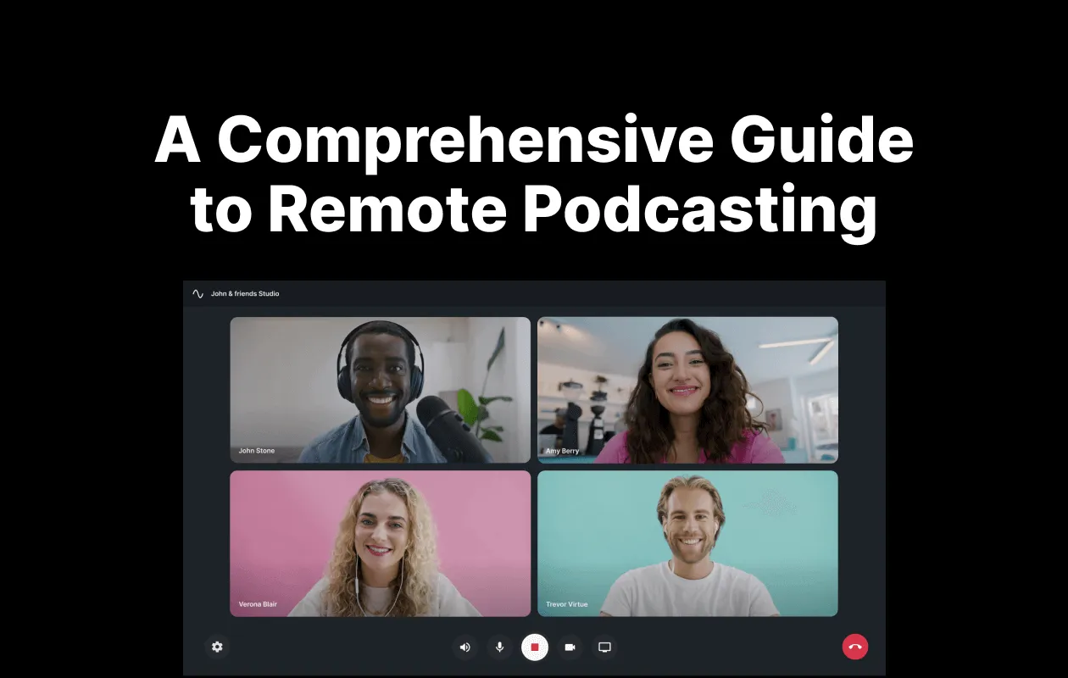Select Verona Blair's video tile

(x=380, y=543)
